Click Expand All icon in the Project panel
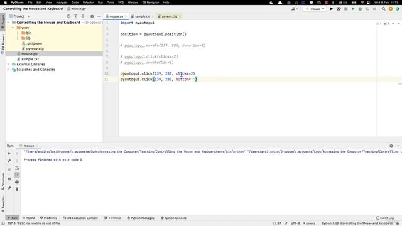This screenshot has height=226, width=402. tap(75, 16)
